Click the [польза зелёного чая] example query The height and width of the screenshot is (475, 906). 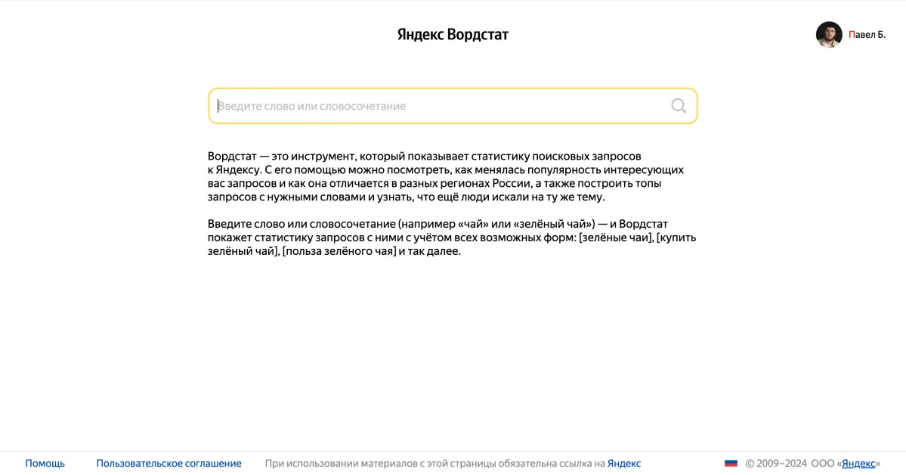point(339,251)
